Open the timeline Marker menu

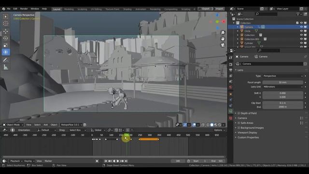tap(48, 161)
